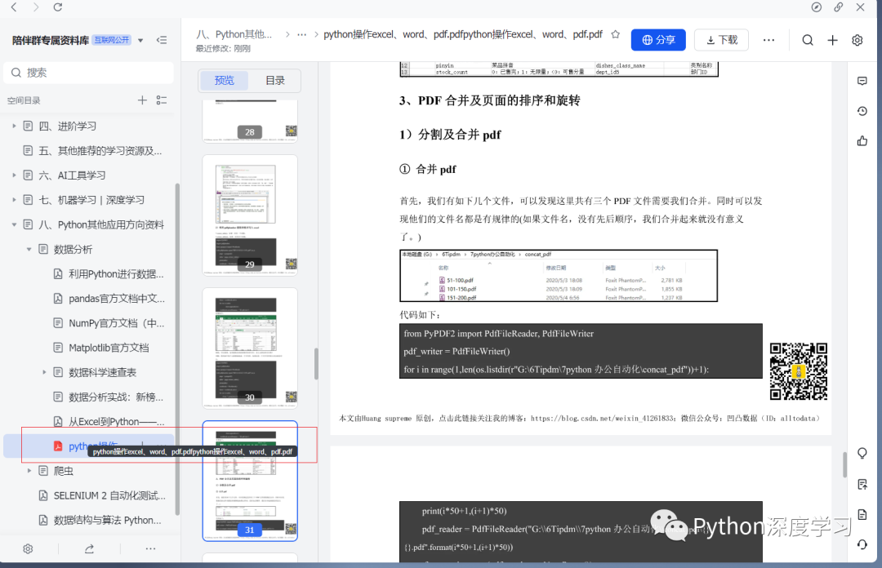Screen dimensions: 882x568
Task: Open search using the magnifier icon top right
Action: (x=807, y=39)
